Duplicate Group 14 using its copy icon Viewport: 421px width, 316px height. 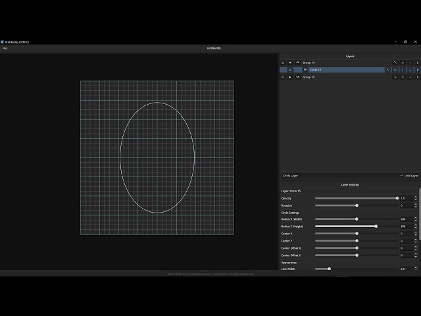point(403,63)
